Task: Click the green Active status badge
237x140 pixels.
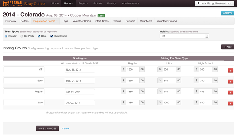Action: 101,16
